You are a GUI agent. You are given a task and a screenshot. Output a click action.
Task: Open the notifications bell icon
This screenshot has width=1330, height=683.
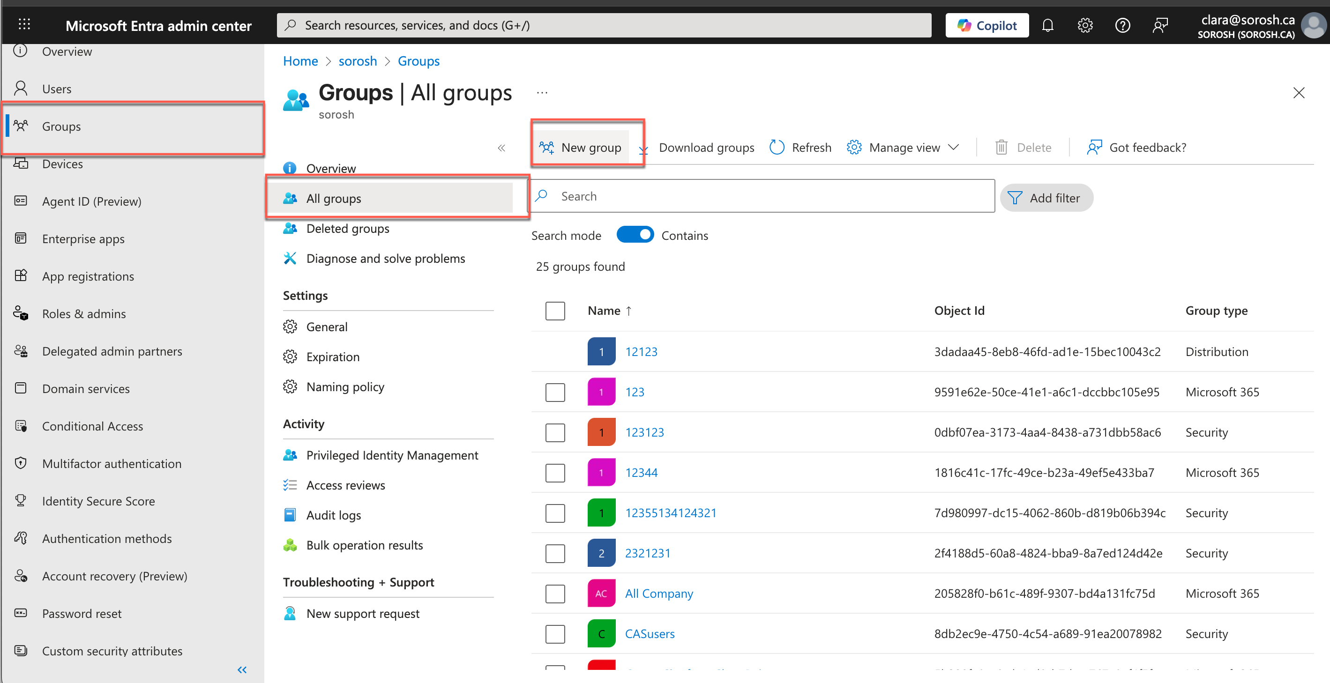coord(1047,25)
